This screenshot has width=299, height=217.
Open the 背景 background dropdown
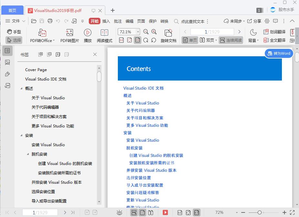click(253, 36)
